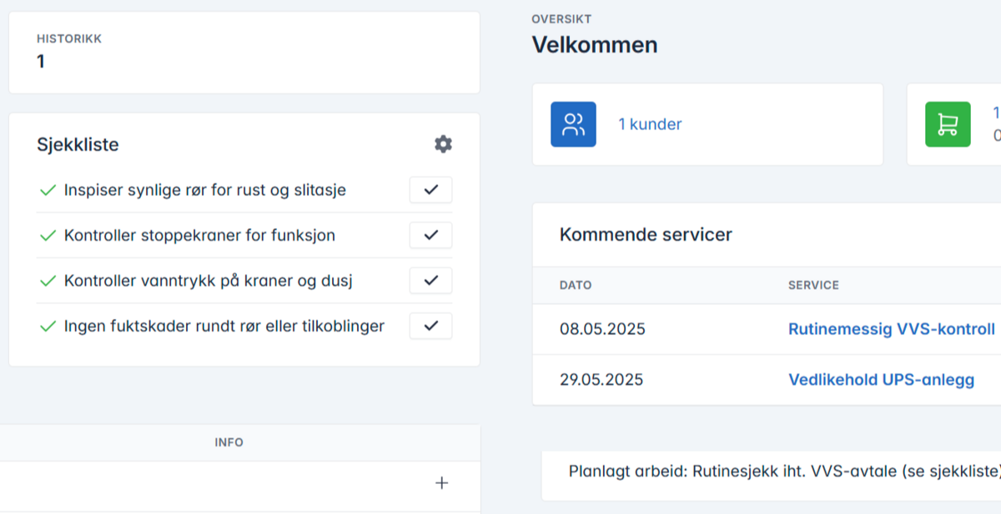1001x514 pixels.
Task: Click green checkmark left of 'Inspiser synlige rør'
Action: 48,191
